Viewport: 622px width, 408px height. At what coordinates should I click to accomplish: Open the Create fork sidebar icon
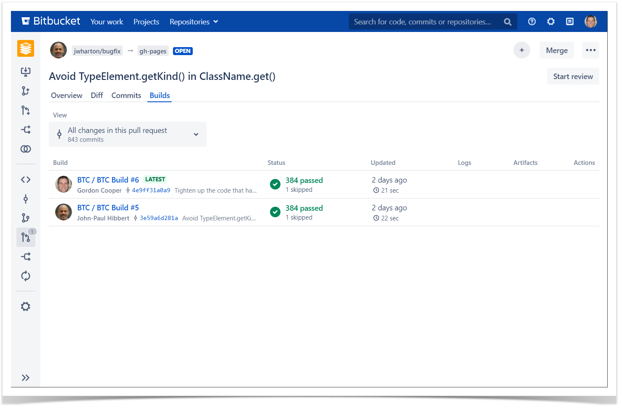click(26, 130)
